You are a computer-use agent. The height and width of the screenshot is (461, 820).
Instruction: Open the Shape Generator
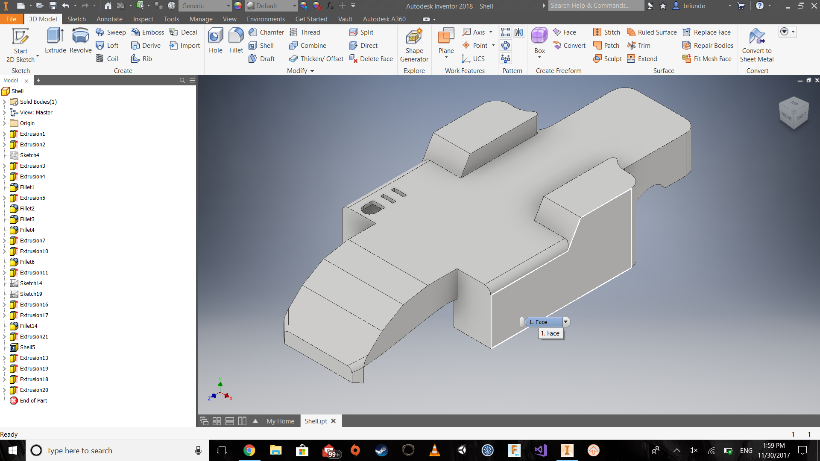[414, 45]
